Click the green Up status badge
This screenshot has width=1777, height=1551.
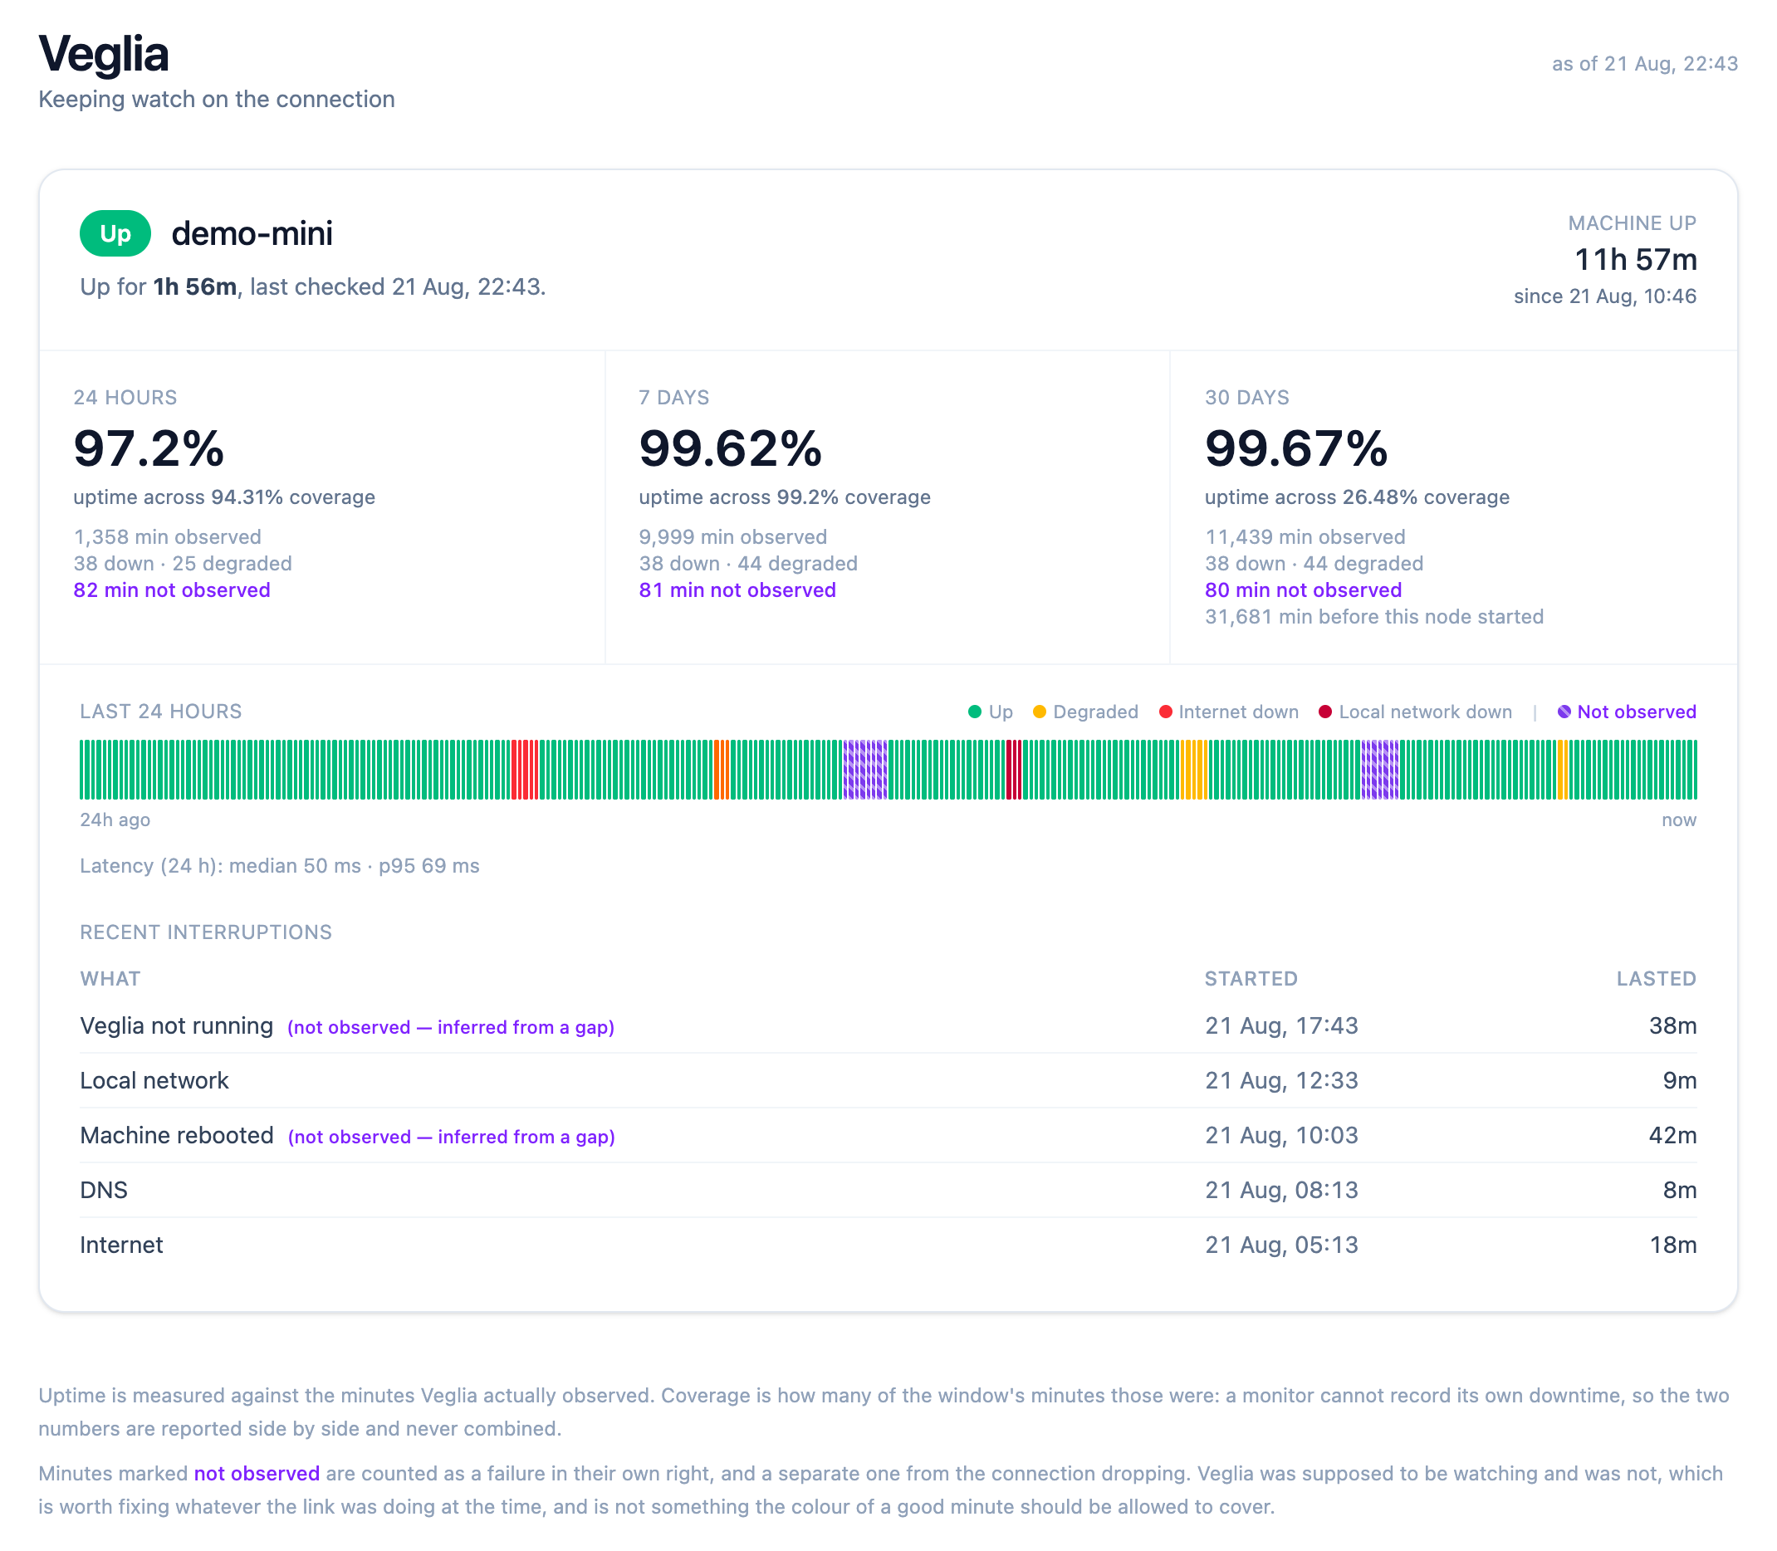[x=115, y=233]
